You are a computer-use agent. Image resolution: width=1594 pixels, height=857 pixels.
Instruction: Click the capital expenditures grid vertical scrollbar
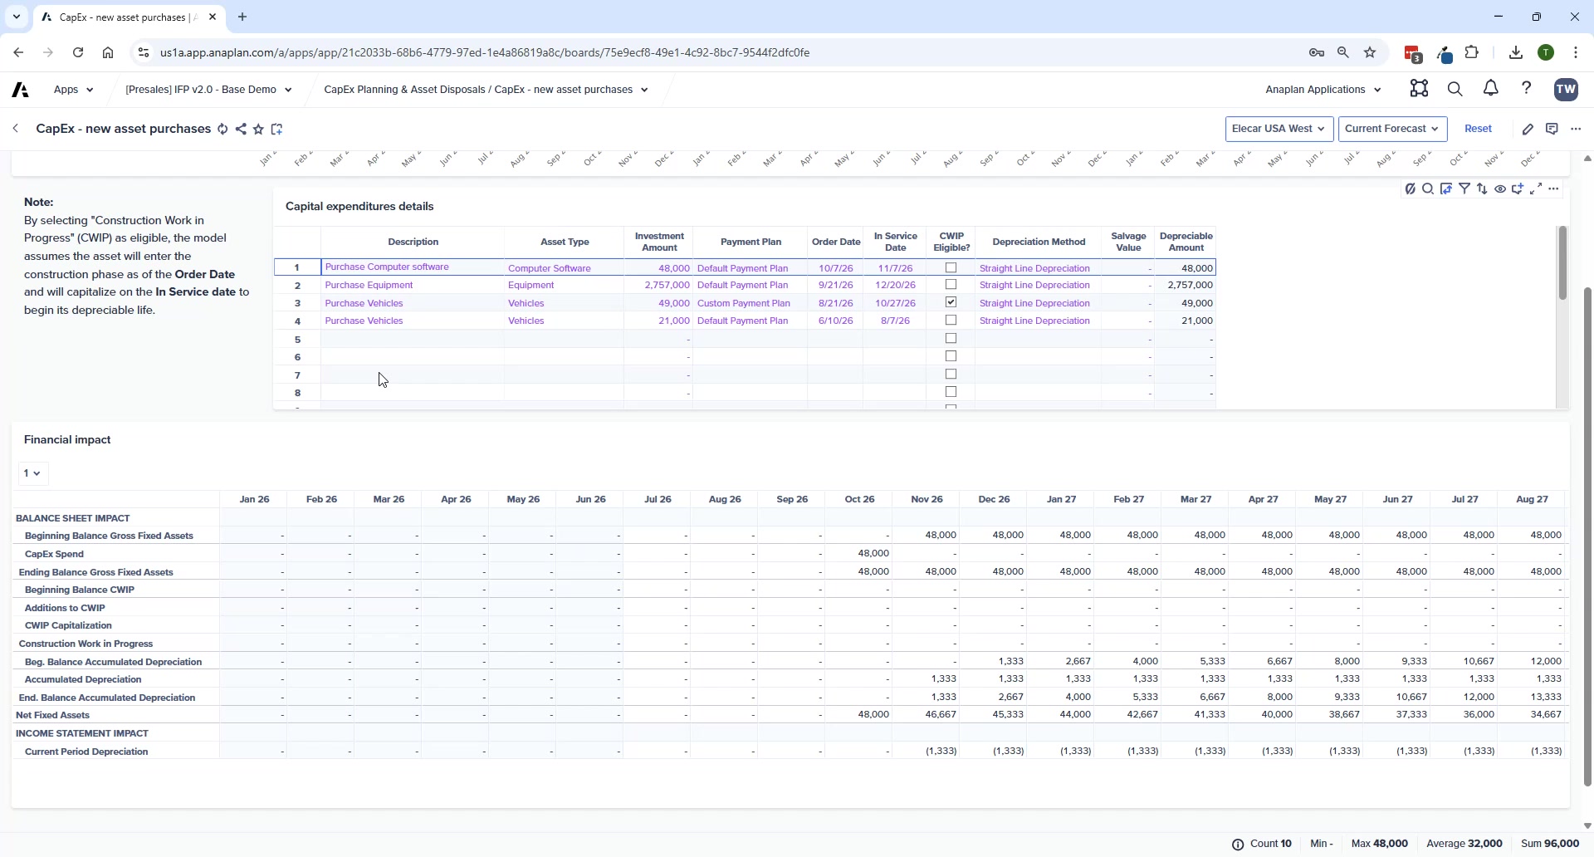1562,262
